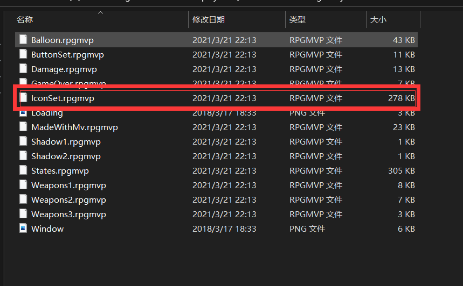
Task: Click the States.rpgmvp file icon
Action: [23, 170]
